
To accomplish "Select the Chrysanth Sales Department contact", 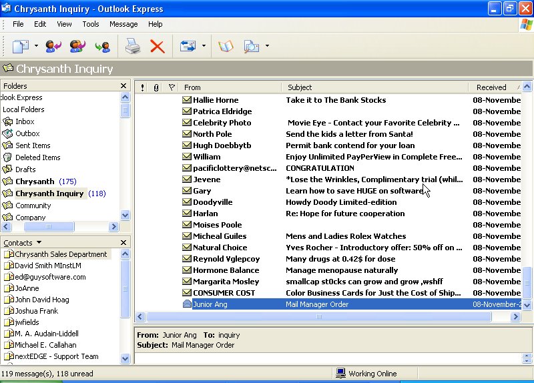I will click(x=60, y=254).
